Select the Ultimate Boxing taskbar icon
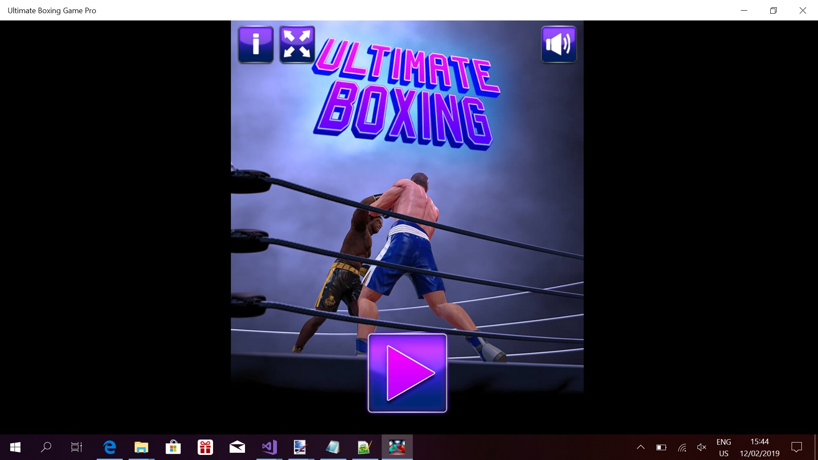The width and height of the screenshot is (818, 460). pyautogui.click(x=397, y=447)
